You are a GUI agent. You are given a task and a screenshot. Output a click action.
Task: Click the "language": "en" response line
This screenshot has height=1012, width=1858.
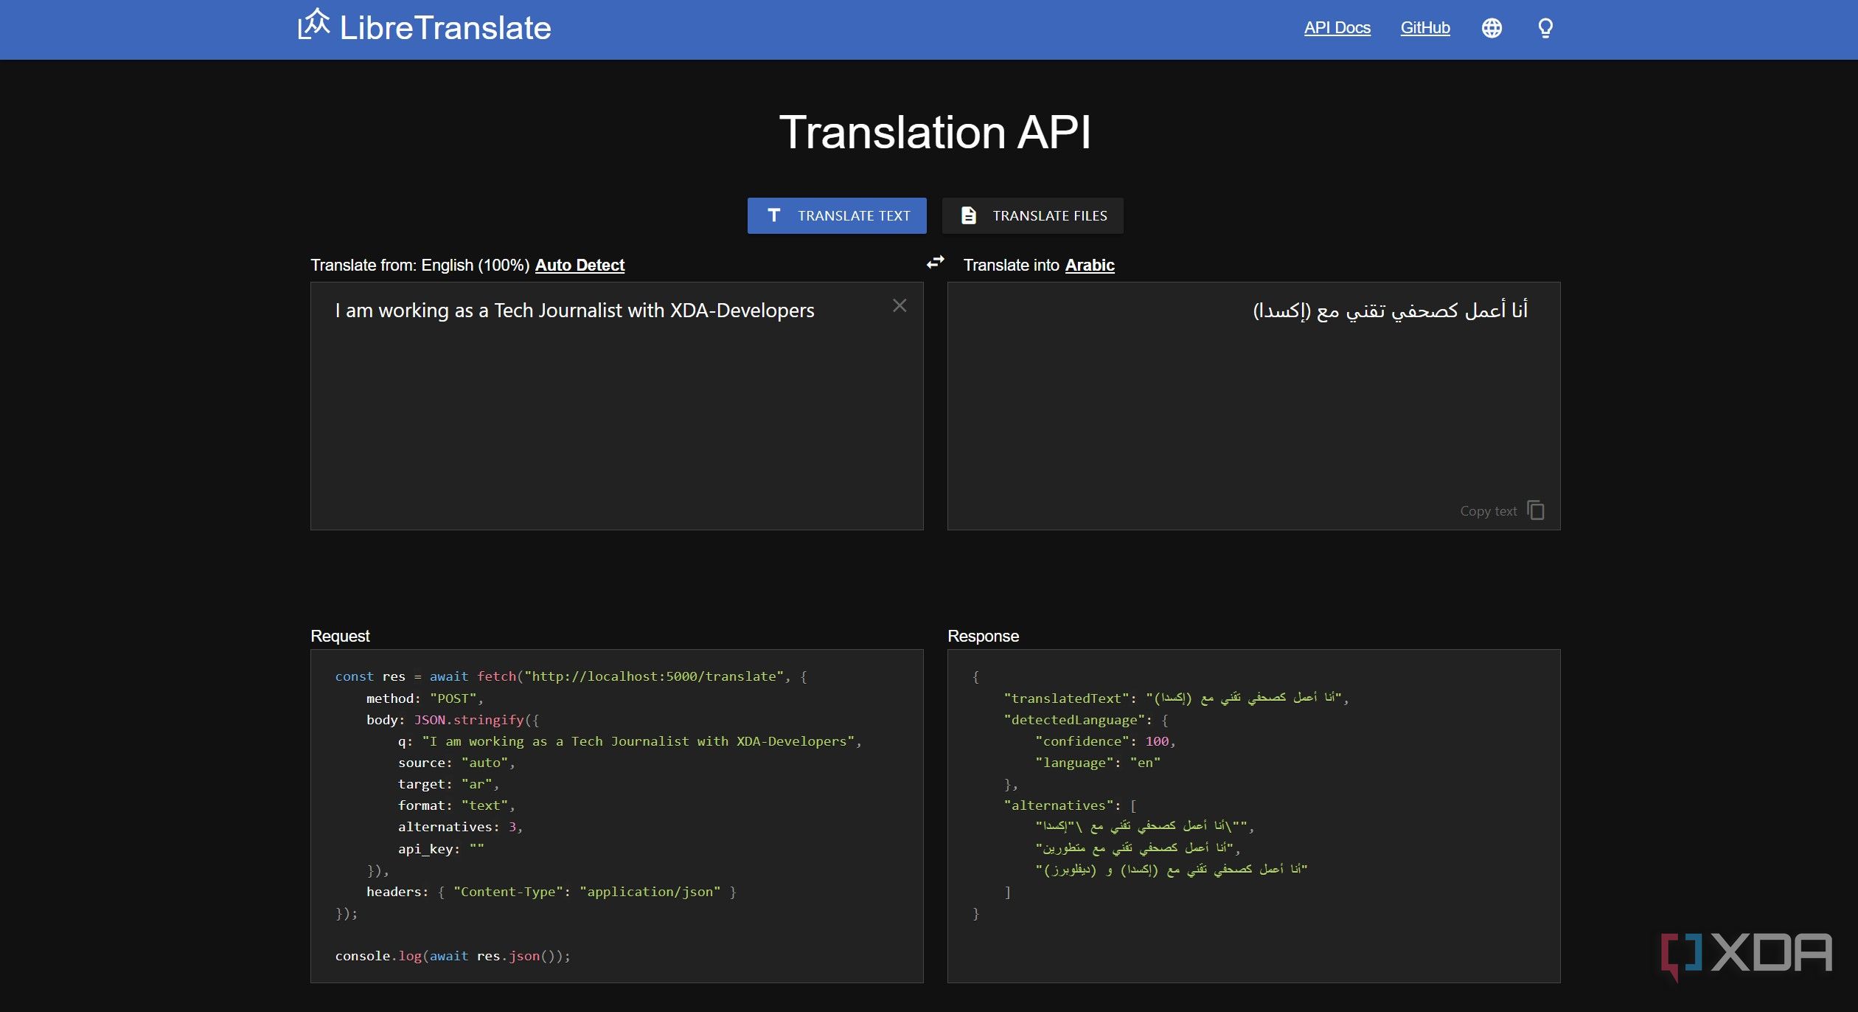pyautogui.click(x=1098, y=763)
